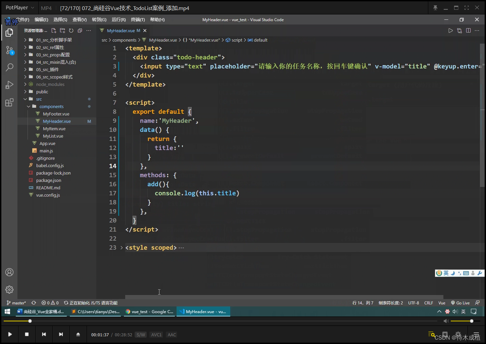Viewport: 486px width, 344px height.
Task: Open the Search view icon
Action: click(9, 67)
